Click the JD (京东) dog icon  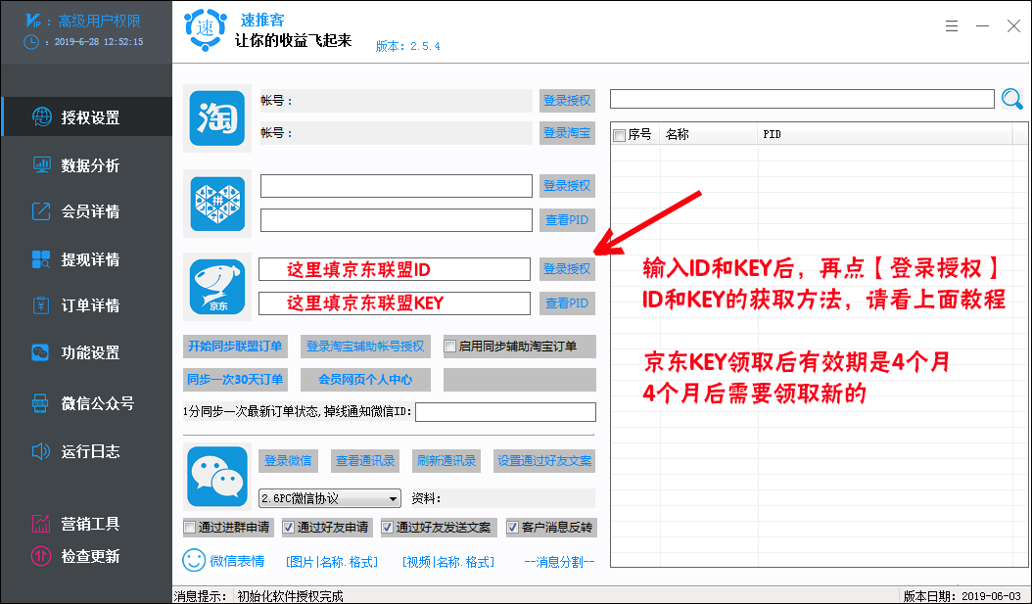click(217, 287)
